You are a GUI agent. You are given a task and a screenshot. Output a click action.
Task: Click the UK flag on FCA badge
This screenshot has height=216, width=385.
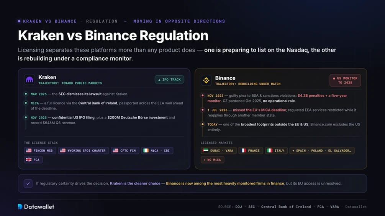pos(29,160)
